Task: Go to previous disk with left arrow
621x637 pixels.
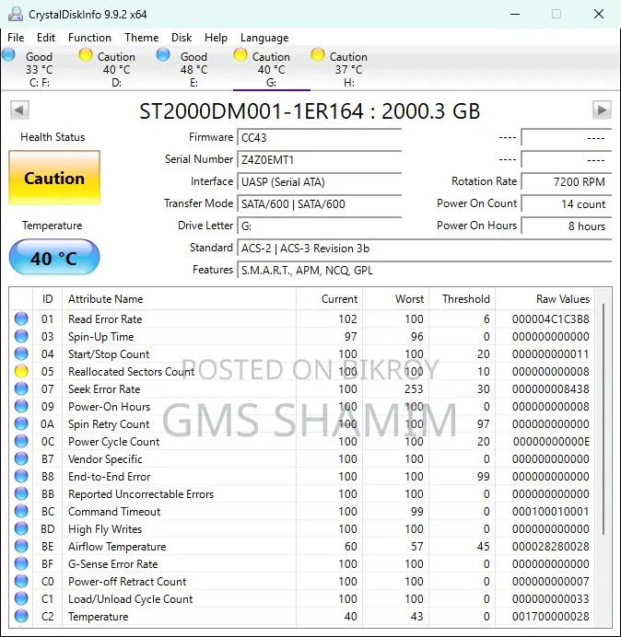Action: click(19, 110)
